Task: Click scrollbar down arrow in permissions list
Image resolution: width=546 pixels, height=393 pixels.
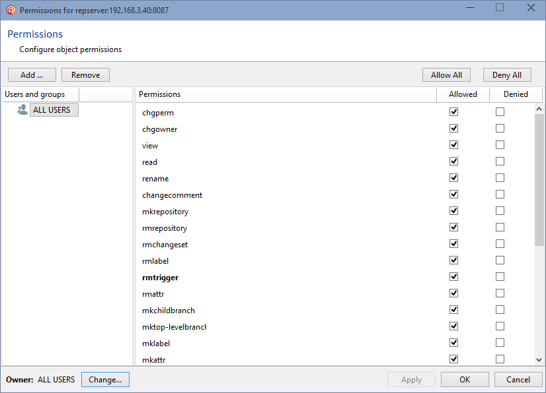Action: [539, 360]
